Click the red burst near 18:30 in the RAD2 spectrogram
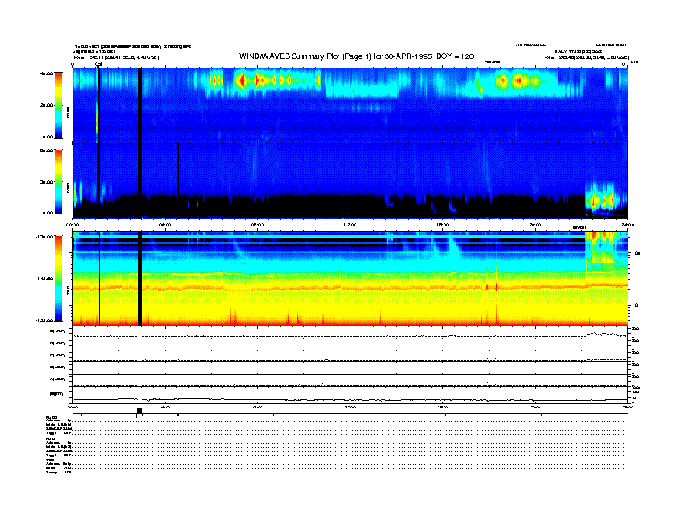The image size is (677, 523). click(x=503, y=81)
